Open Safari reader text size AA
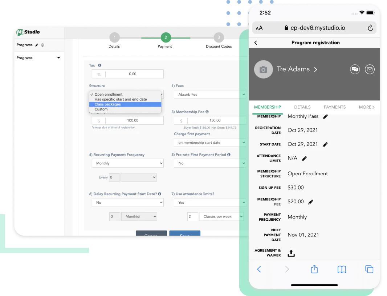This screenshot has width=387, height=296. coord(259,28)
